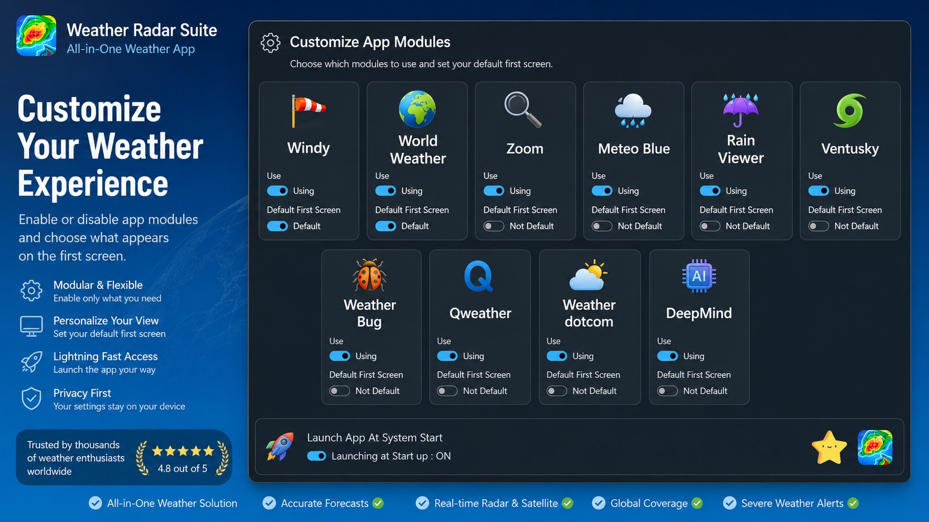Click the Customize App Modules gear icon
This screenshot has width=929, height=522.
[271, 43]
